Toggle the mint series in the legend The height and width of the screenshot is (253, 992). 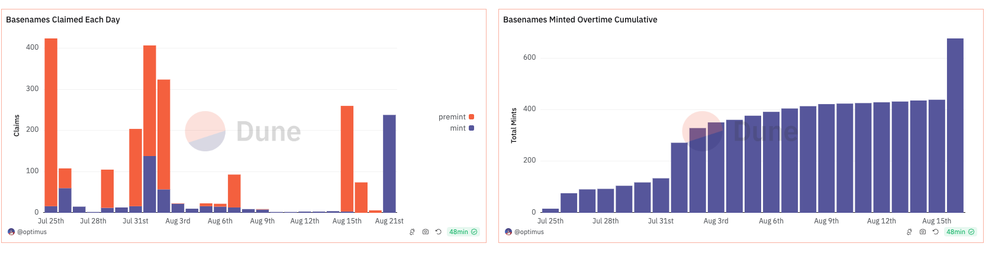point(458,128)
